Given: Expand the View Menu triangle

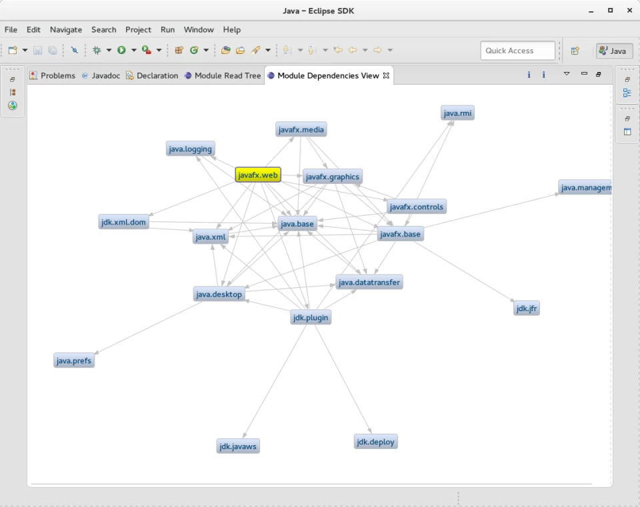Looking at the screenshot, I should [567, 74].
